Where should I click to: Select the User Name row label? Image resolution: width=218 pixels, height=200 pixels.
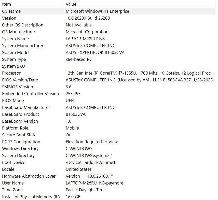coord(13,183)
